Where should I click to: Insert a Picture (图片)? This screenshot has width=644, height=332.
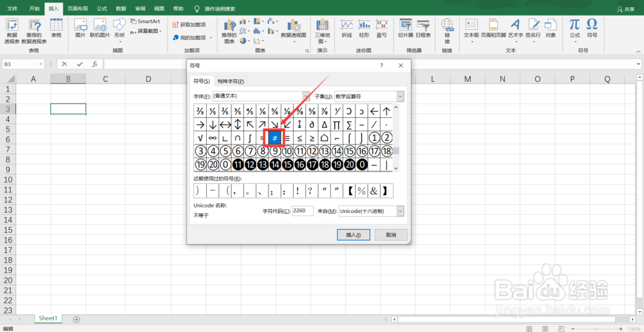click(80, 29)
